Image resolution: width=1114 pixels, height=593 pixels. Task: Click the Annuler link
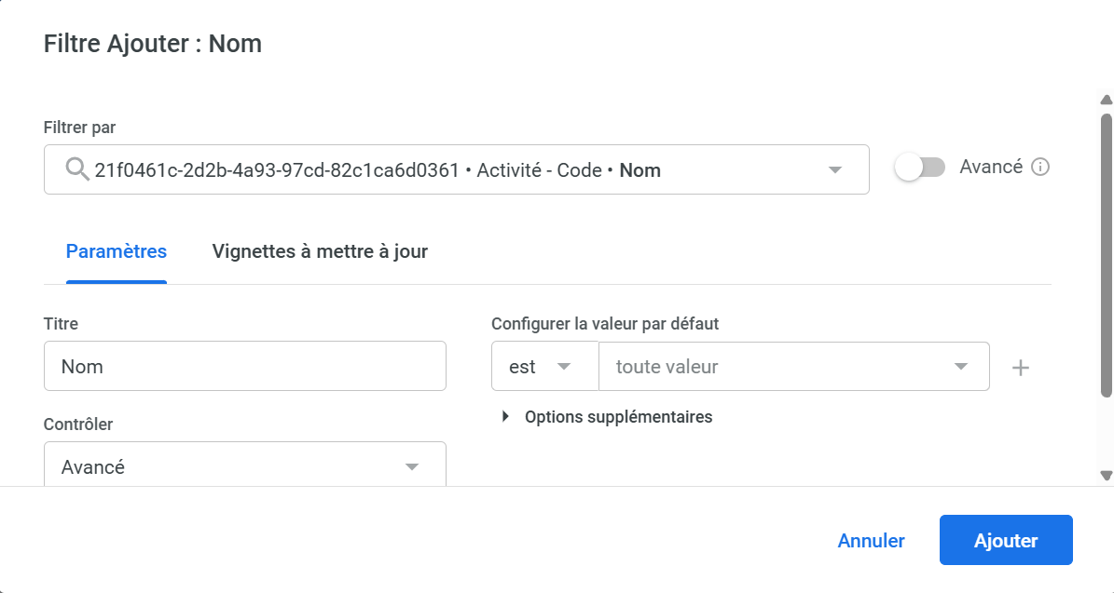click(871, 541)
